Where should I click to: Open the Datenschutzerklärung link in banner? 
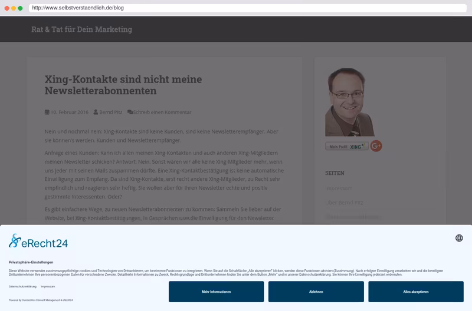22,287
